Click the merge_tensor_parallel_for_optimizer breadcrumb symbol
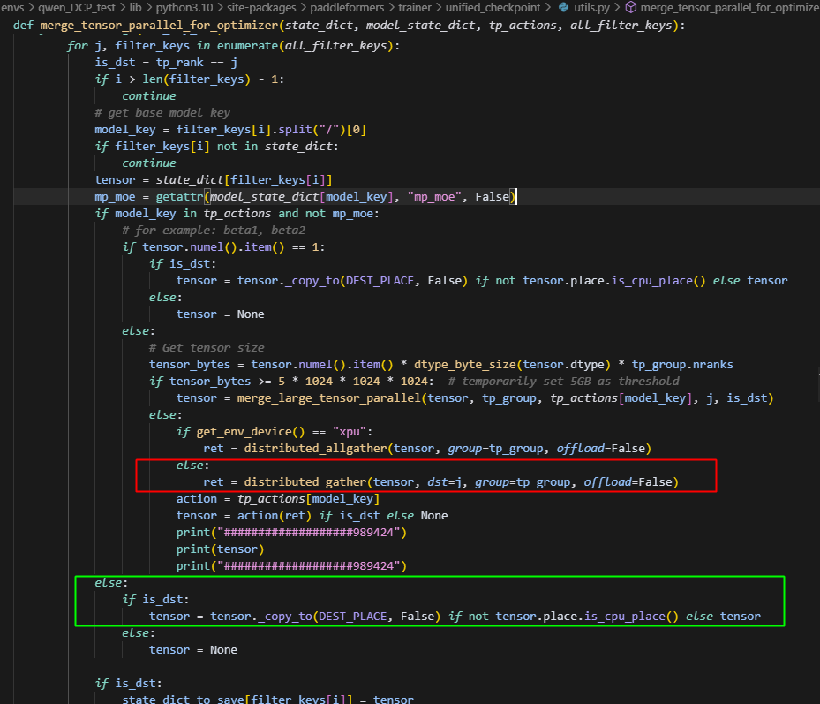820x704 pixels. coord(729,7)
